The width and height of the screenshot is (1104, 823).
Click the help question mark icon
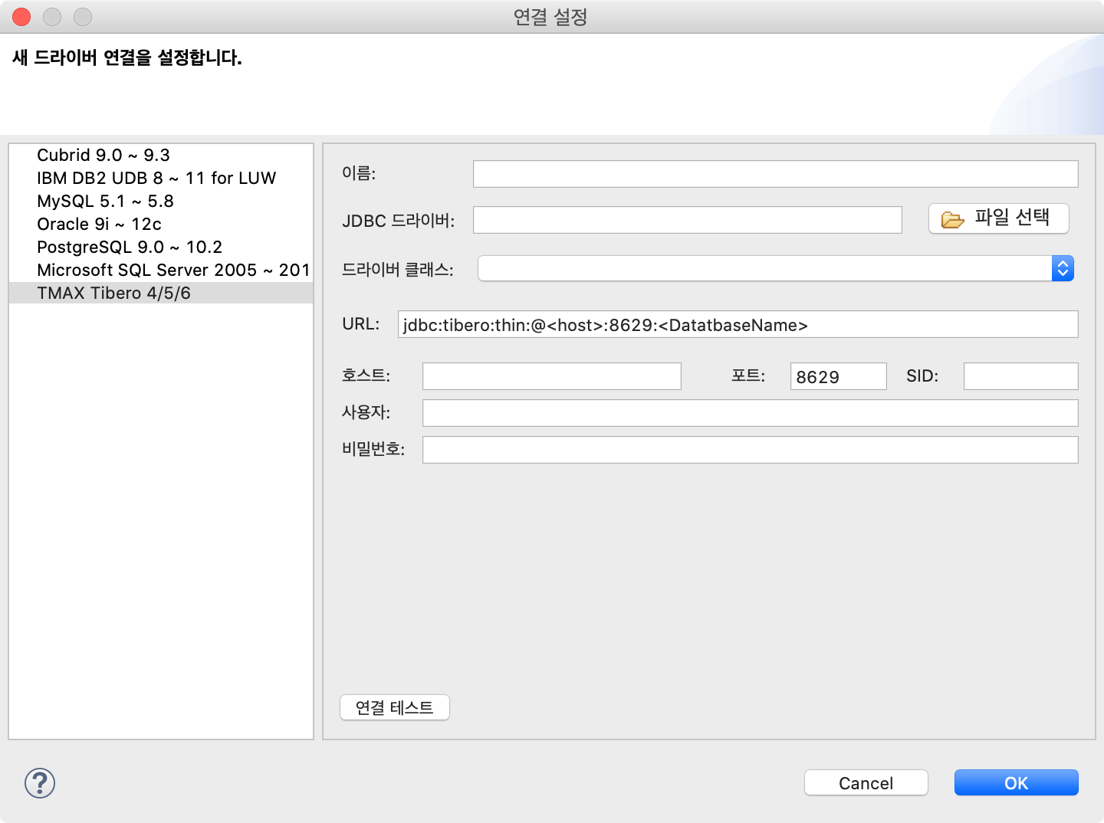(40, 783)
